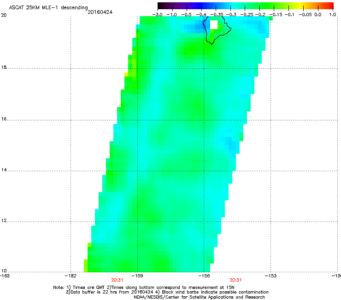This screenshot has width=341, height=300.
Task: Click the right red time stamp '20:31'
Action: pyautogui.click(x=235, y=280)
